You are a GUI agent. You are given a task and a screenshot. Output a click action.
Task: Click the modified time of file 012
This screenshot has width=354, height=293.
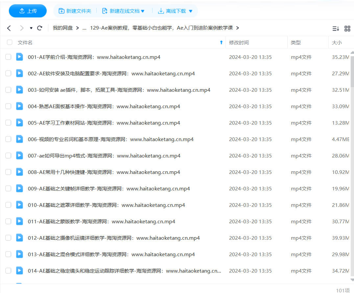[x=250, y=238]
